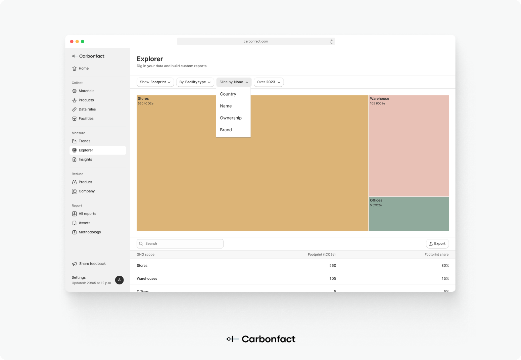Screen dimensions: 521x360
Task: Click the Search input field
Action: tap(180, 244)
